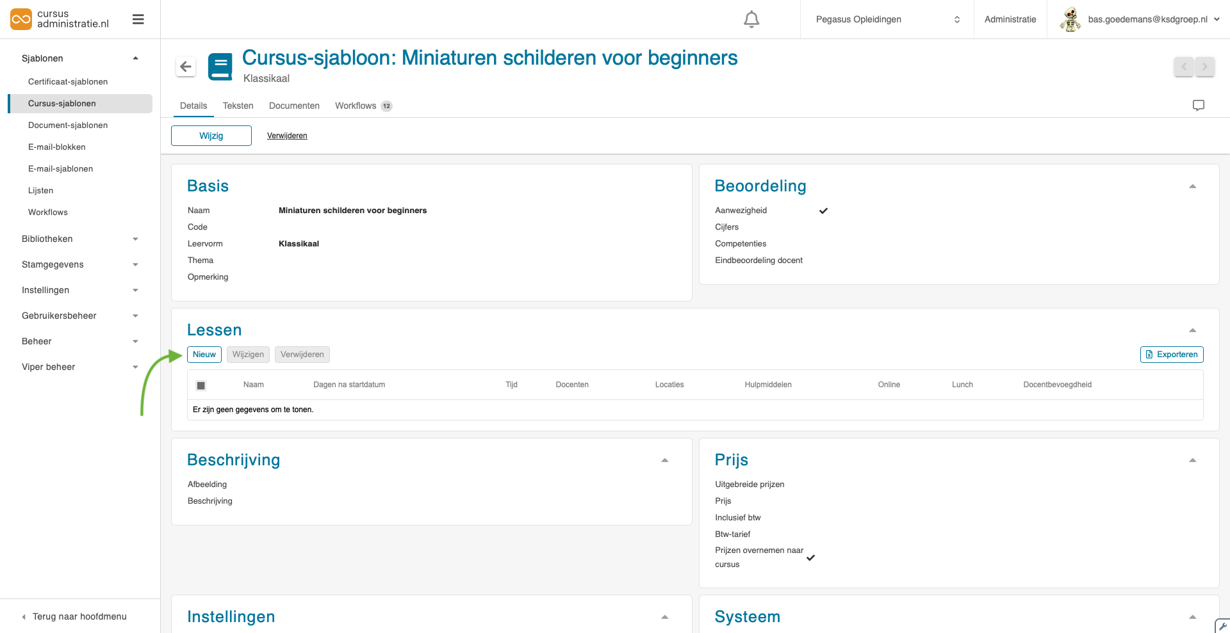Add a new lesson with Nieuw
This screenshot has height=633, width=1230.
[x=204, y=355]
